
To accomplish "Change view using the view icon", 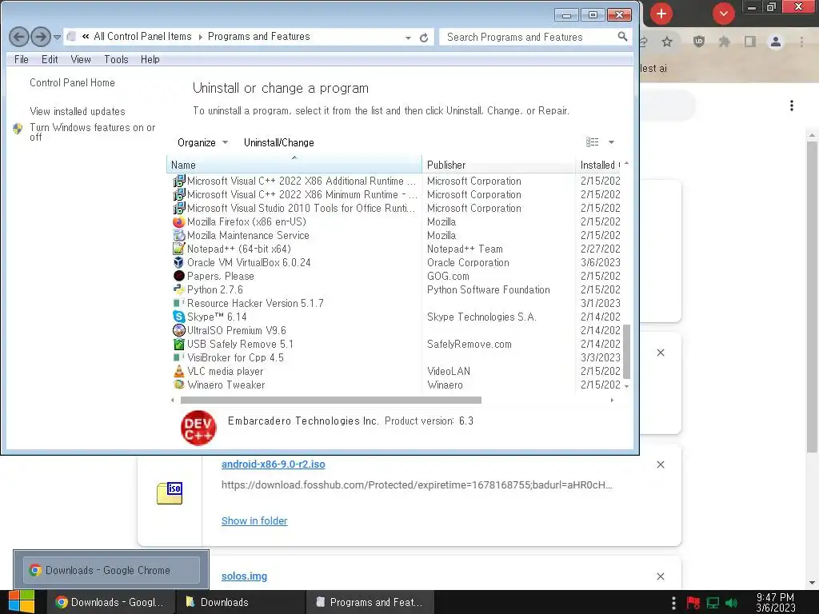I will [593, 142].
